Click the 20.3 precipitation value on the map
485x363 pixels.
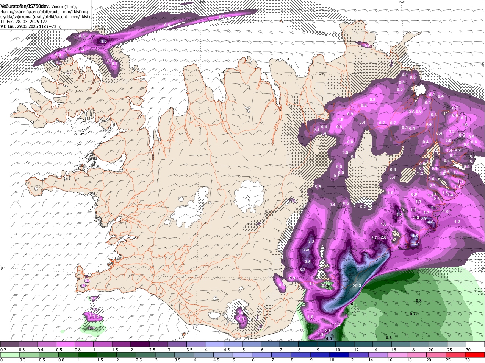click(357, 286)
